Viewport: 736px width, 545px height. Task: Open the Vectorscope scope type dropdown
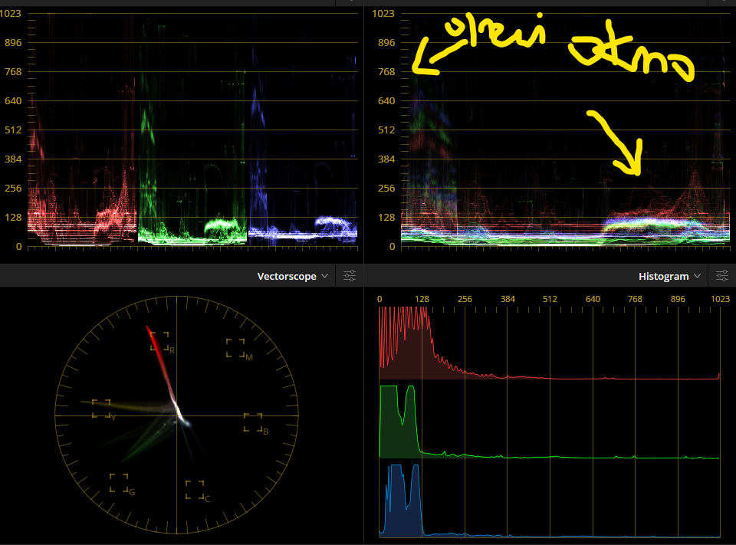tap(292, 276)
